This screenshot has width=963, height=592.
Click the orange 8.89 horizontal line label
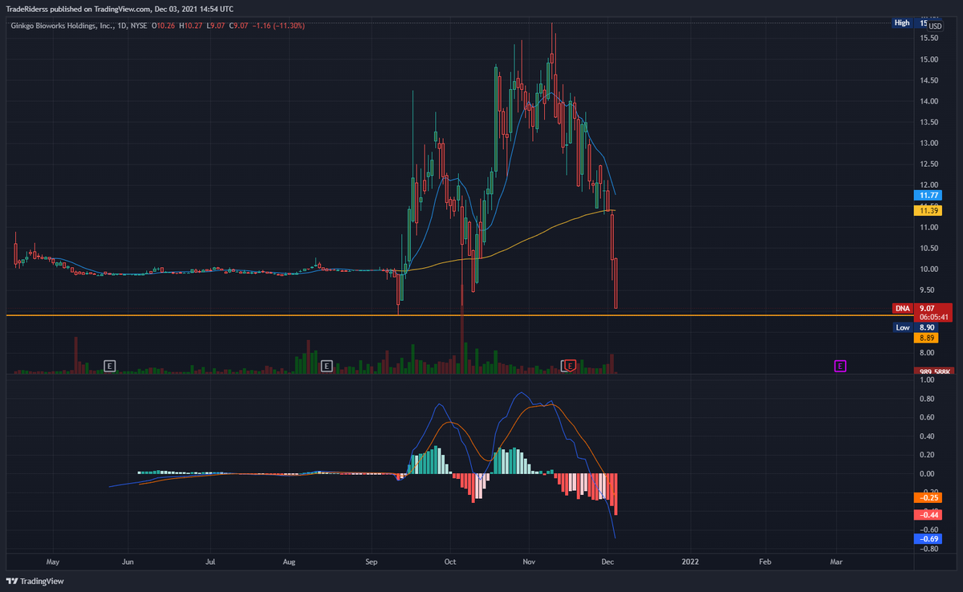pos(925,339)
